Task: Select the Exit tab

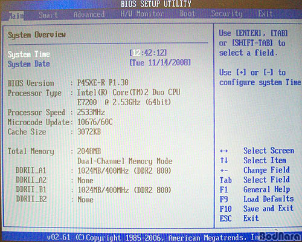Action: [265, 14]
